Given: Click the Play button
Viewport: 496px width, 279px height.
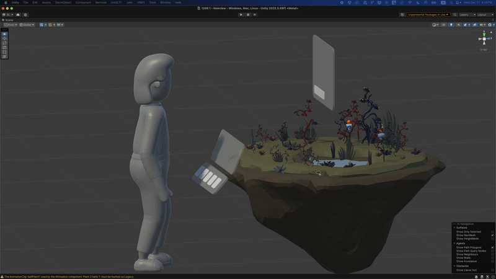Looking at the screenshot, I should [x=241, y=14].
